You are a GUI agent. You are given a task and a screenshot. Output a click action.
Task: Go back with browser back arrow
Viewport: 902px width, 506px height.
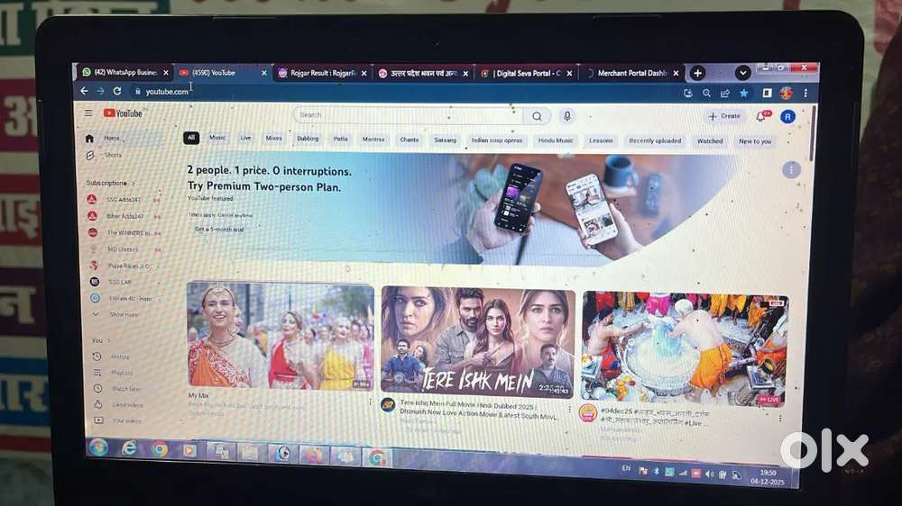(84, 91)
